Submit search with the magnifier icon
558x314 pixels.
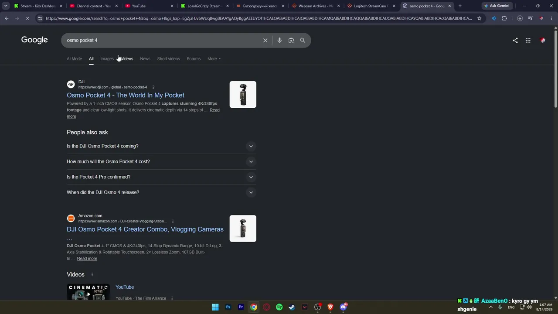pos(303,40)
